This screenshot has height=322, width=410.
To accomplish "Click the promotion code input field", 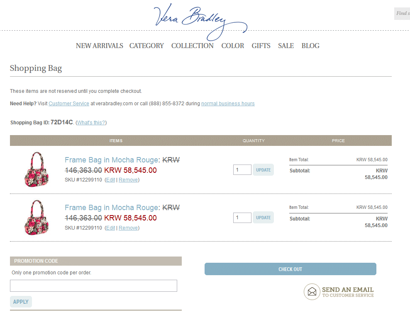I will pos(93,286).
